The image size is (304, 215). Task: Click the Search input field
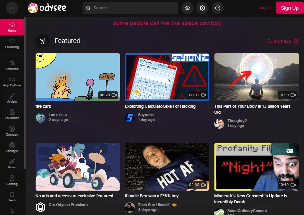130,8
